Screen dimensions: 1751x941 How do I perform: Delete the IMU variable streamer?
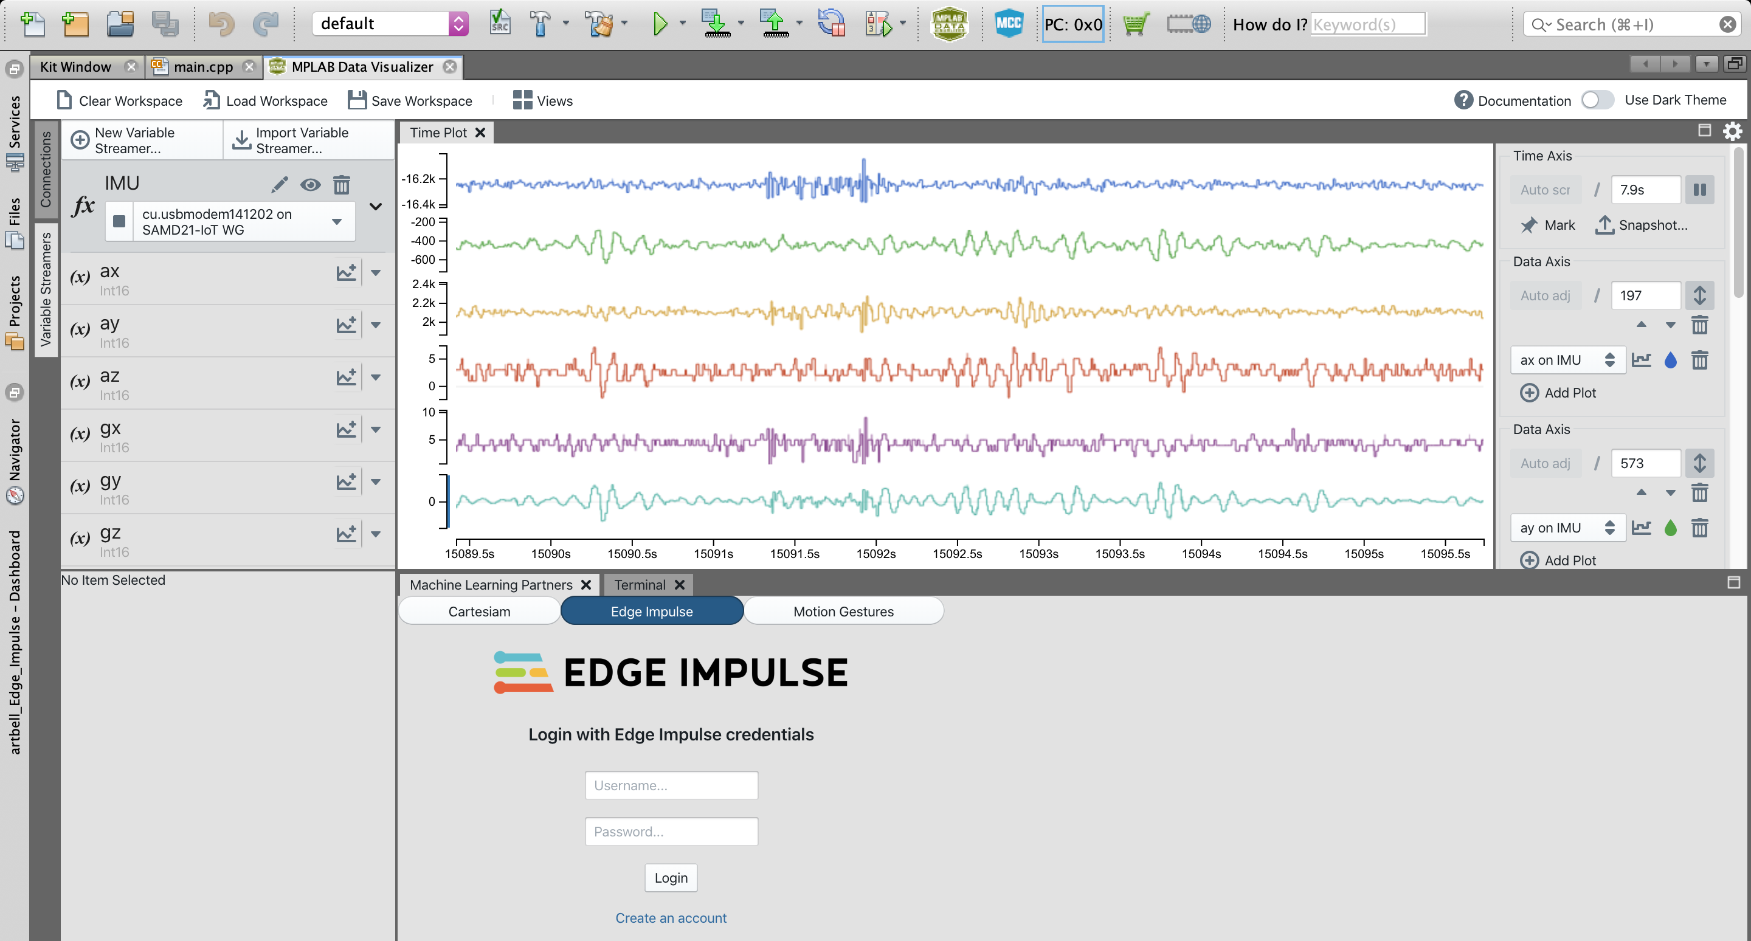point(341,185)
